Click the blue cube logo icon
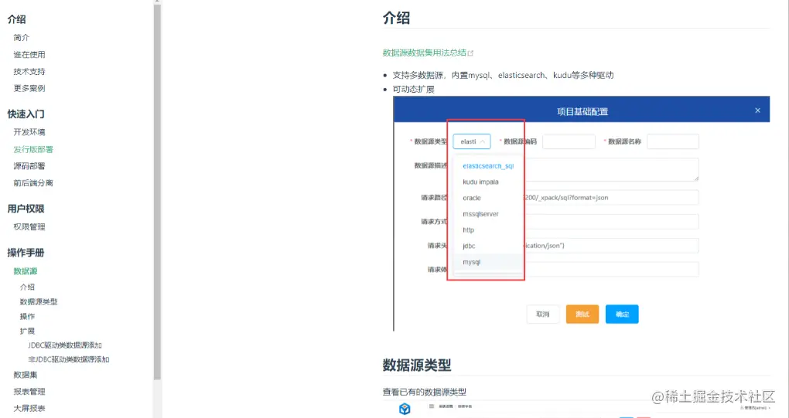Screen dimensions: 789x418 pyautogui.click(x=405, y=409)
